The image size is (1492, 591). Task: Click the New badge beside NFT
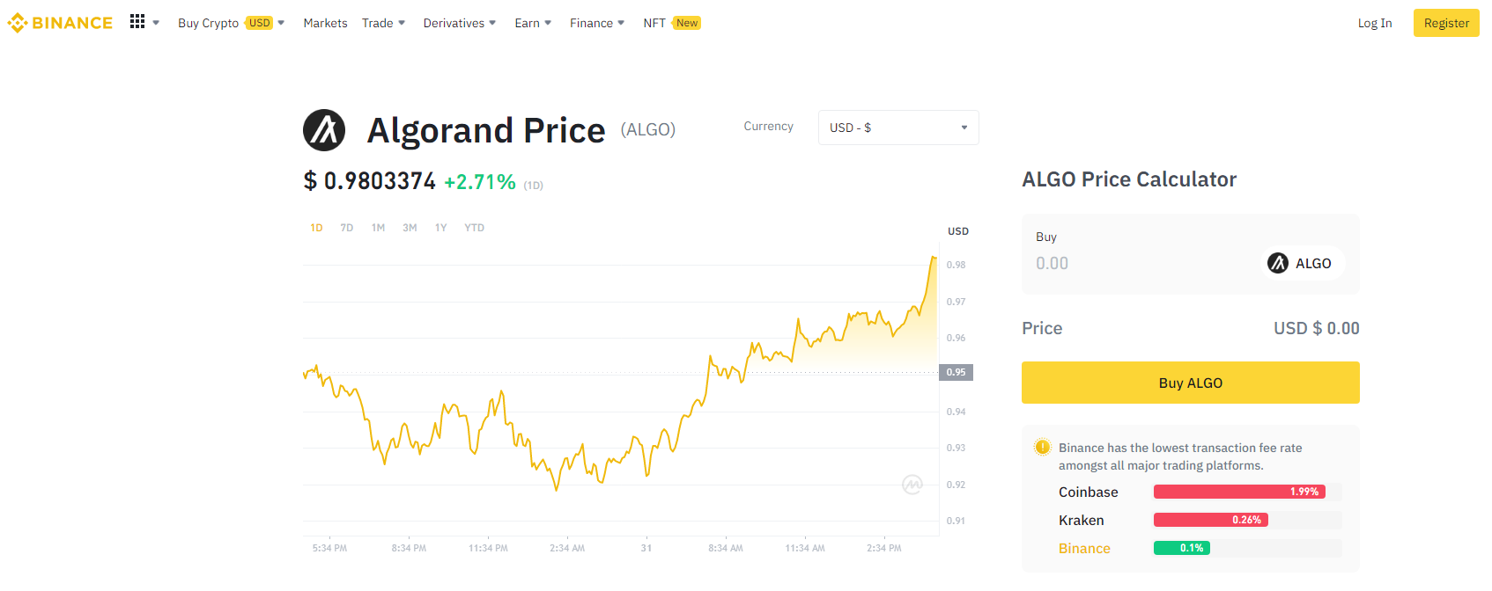click(687, 23)
